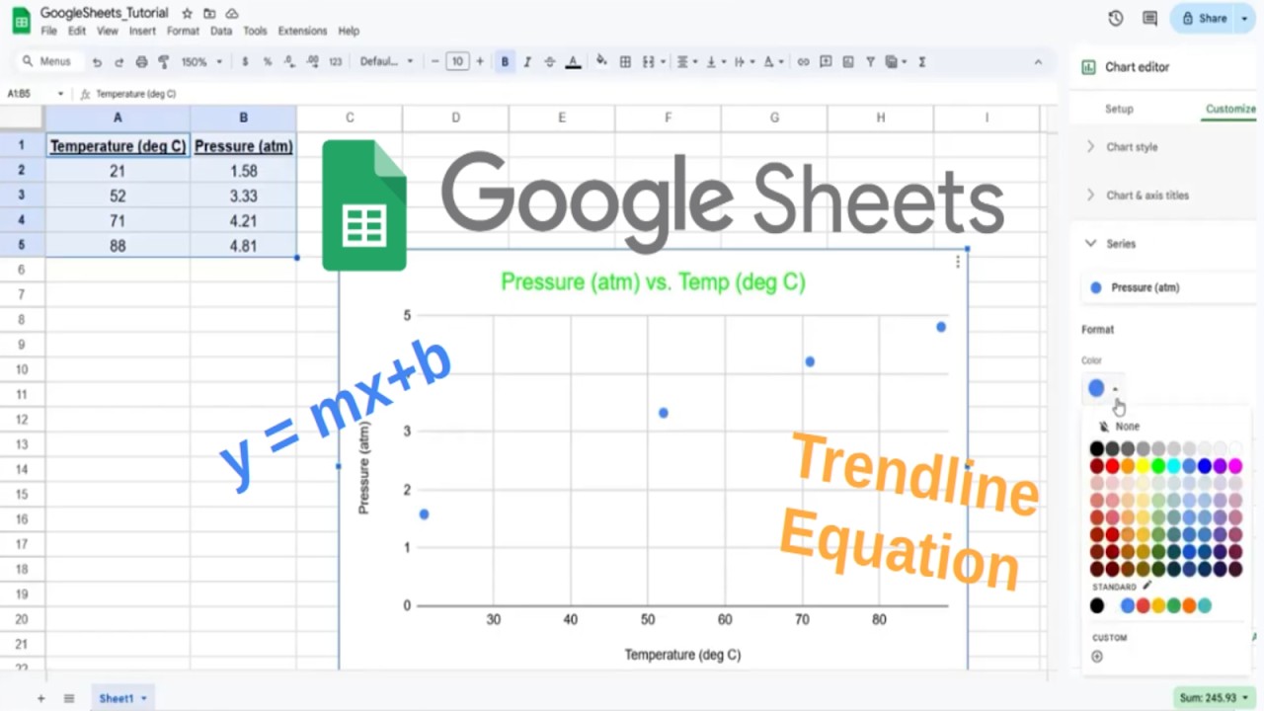Open the Format menu
This screenshot has height=711, width=1264.
point(183,31)
